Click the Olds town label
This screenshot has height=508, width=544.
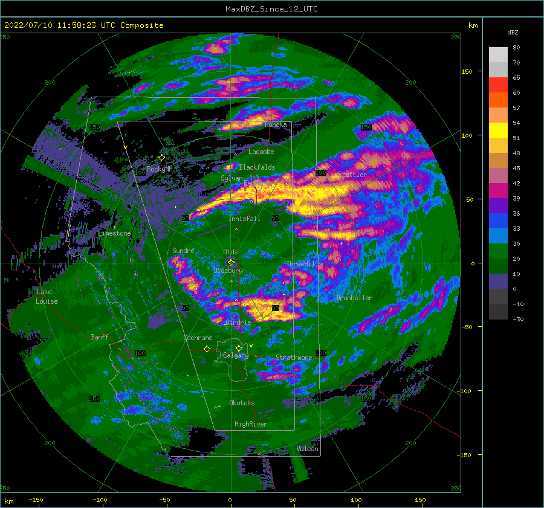pyautogui.click(x=230, y=252)
